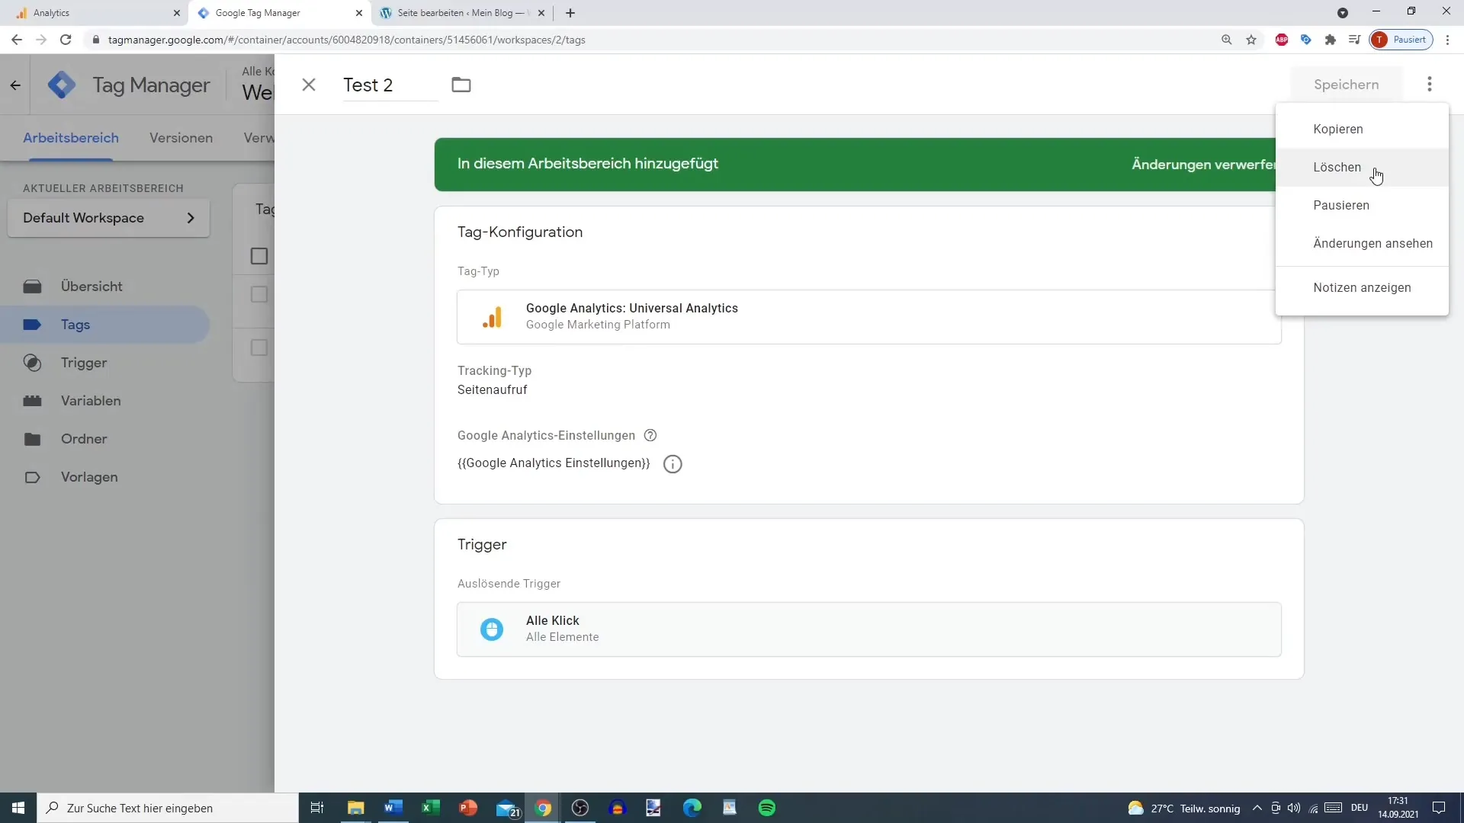Show hidden system tray icons

[x=1257, y=808]
